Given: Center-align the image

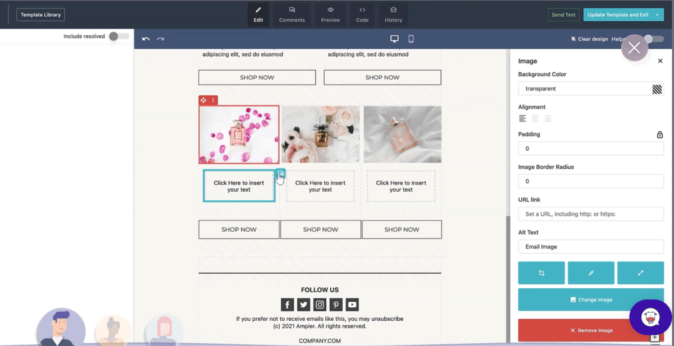Looking at the screenshot, I should coord(535,118).
